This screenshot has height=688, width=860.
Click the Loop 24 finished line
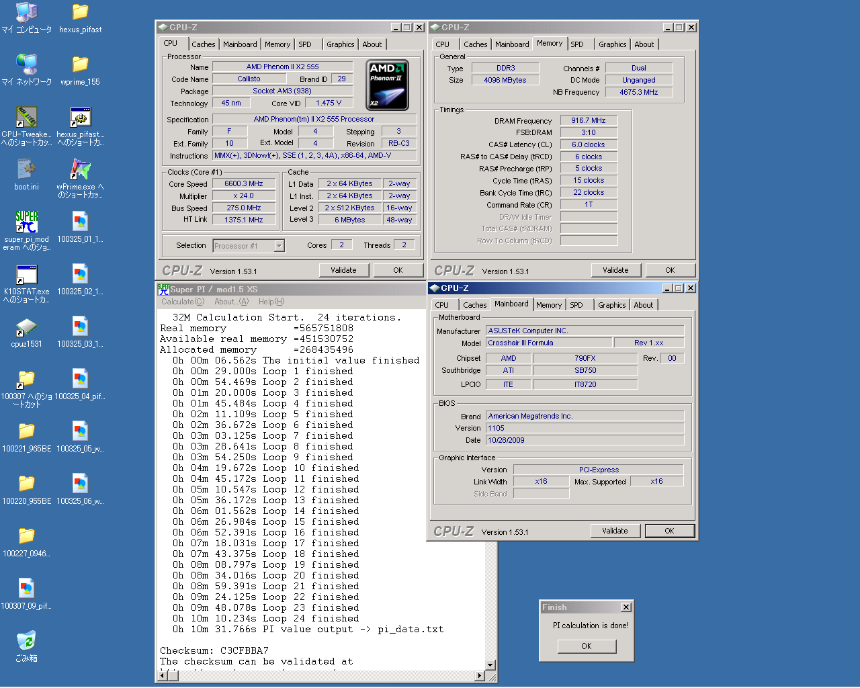pyautogui.click(x=265, y=618)
